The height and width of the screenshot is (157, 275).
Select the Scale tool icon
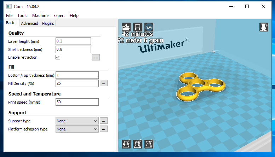point(137,144)
